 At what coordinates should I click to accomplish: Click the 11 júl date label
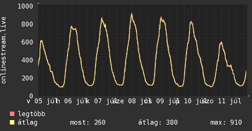click(230, 101)
